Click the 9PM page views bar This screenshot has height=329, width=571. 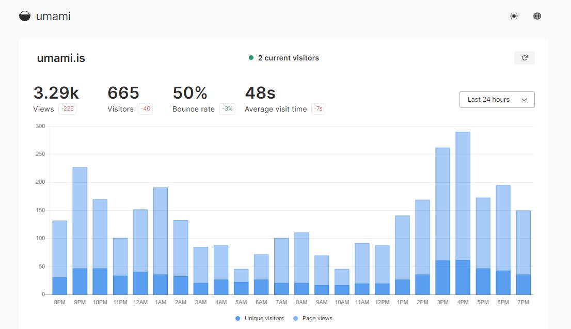coord(80,217)
